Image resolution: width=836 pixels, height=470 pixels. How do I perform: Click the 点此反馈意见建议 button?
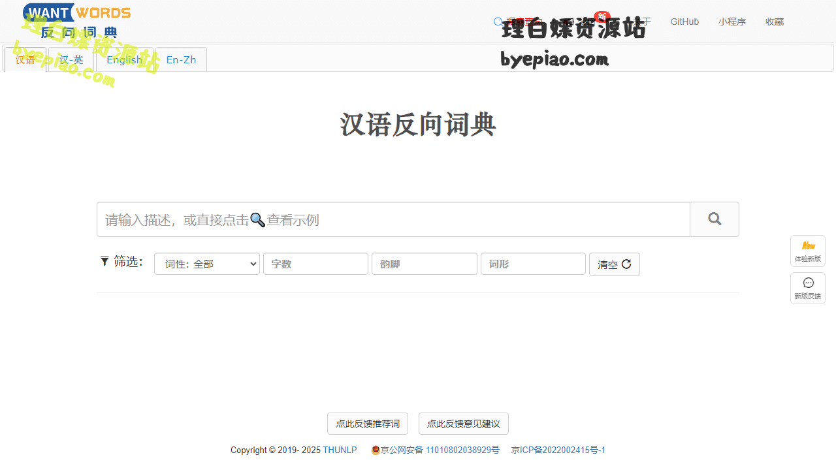pyautogui.click(x=464, y=424)
